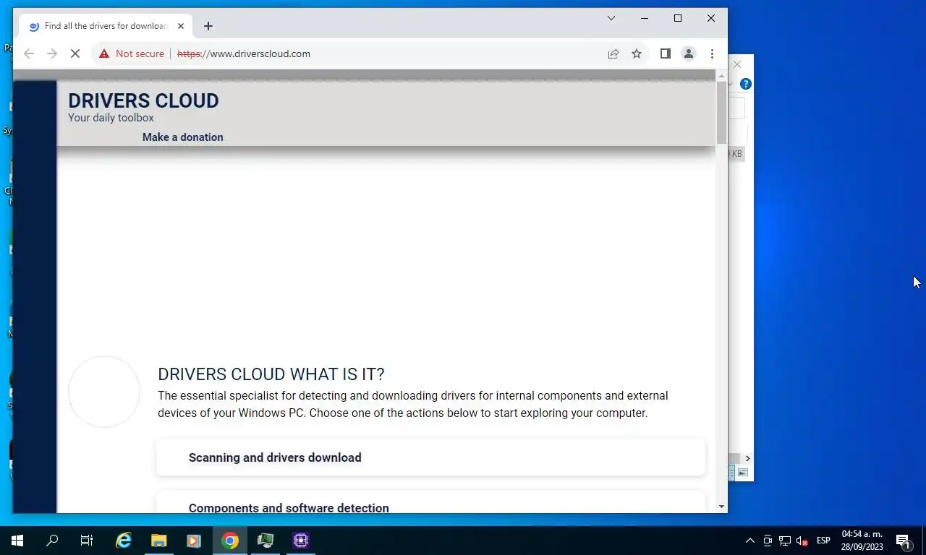Bookmark this page with the star icon
Viewport: 926px width, 555px height.
tap(637, 53)
